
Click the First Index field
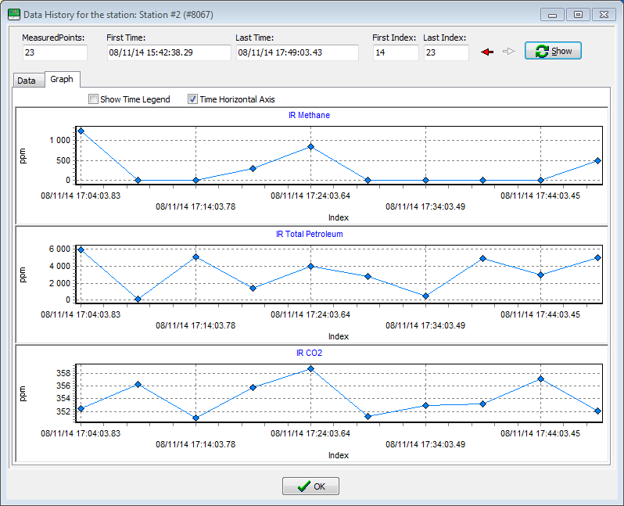(396, 52)
